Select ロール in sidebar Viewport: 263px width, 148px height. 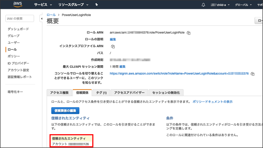click(12, 50)
